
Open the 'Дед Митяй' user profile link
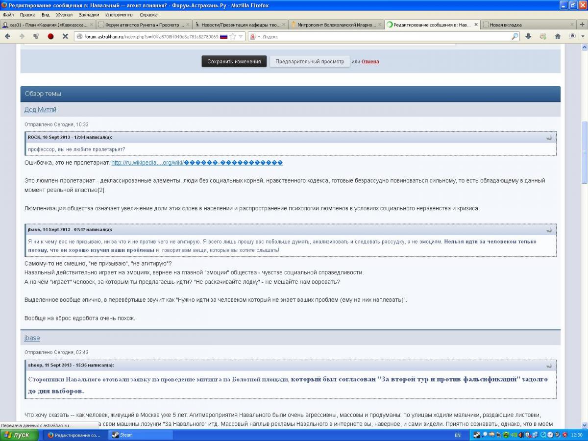[x=40, y=109]
